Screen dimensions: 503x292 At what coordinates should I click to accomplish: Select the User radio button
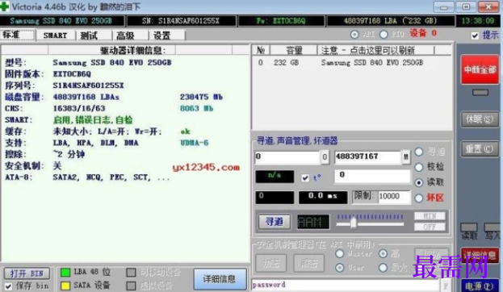340,267
